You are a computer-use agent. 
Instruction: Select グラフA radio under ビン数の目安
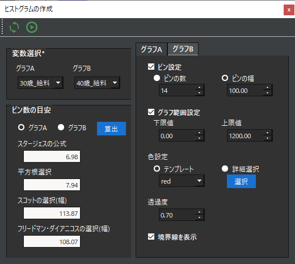click(21, 127)
